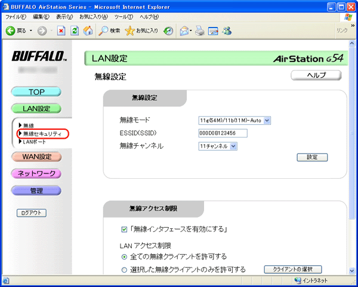Click the Edit page toolbar icon
Viewport: 358px width, 287px height.
pyautogui.click(x=213, y=31)
